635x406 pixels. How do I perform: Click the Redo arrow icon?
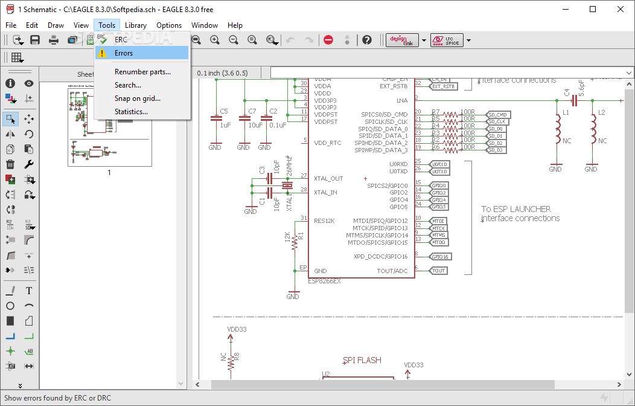click(x=308, y=40)
